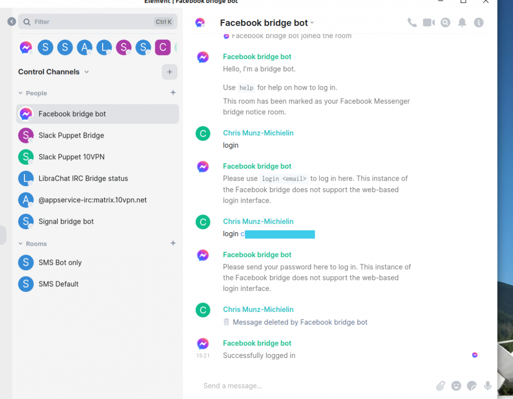
Task: Click sender name above 'Successfully logged in'
Action: tap(257, 343)
